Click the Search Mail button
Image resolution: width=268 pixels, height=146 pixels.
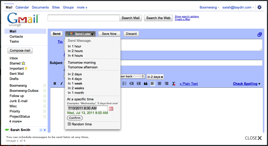click(x=131, y=18)
